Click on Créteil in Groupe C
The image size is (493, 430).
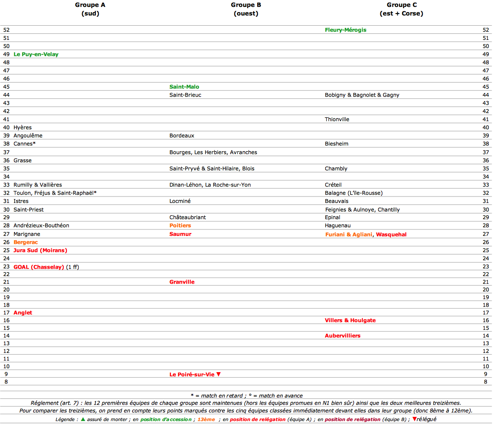click(x=333, y=185)
